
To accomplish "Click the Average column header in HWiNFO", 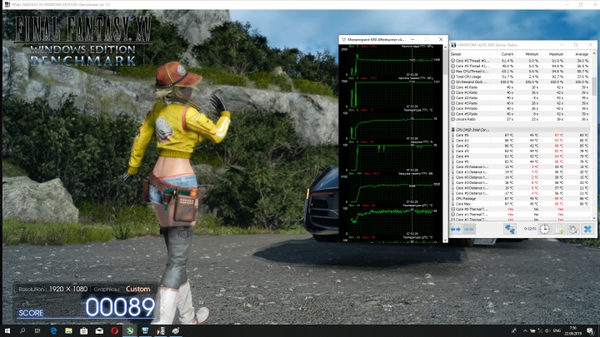I will tap(577, 54).
